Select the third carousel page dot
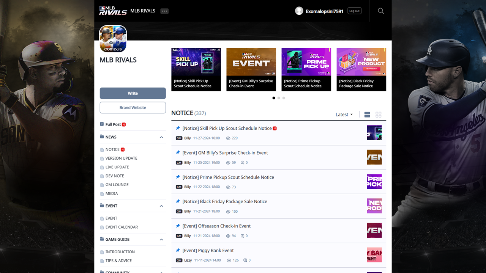 pyautogui.click(x=284, y=98)
